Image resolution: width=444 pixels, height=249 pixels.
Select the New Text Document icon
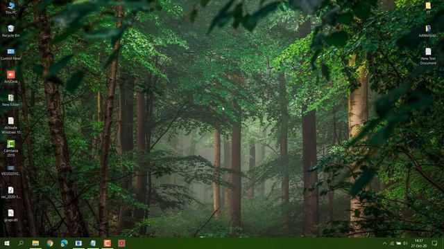pyautogui.click(x=428, y=57)
